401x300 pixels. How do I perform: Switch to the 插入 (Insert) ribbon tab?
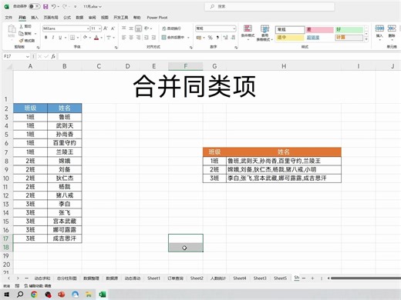tap(35, 18)
